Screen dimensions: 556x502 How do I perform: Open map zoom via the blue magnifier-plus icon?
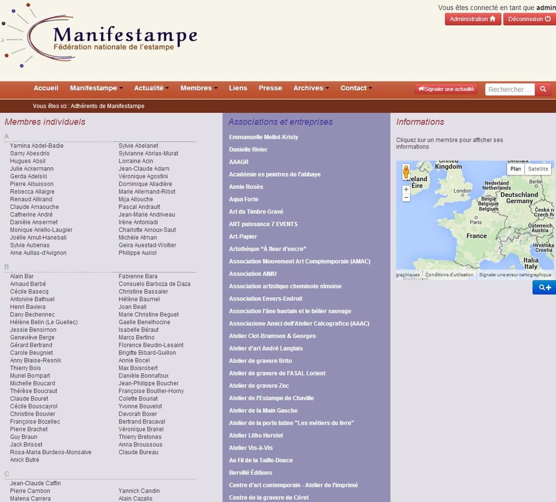click(x=544, y=288)
